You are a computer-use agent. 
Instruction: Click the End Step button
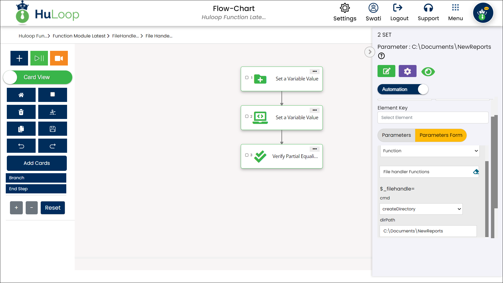pos(36,189)
